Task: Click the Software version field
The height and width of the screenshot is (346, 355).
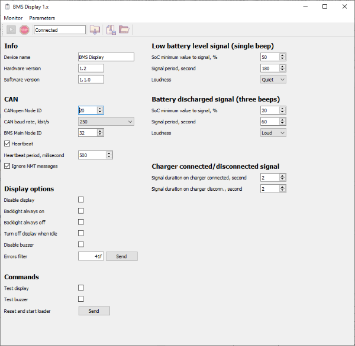Action: 91,80
